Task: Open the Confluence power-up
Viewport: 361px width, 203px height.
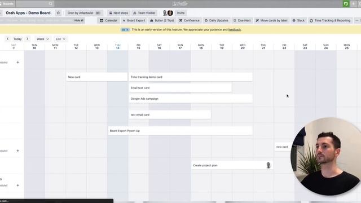Action: 190,20
